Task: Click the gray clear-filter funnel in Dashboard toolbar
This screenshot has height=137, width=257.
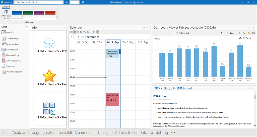Action: click(221, 33)
